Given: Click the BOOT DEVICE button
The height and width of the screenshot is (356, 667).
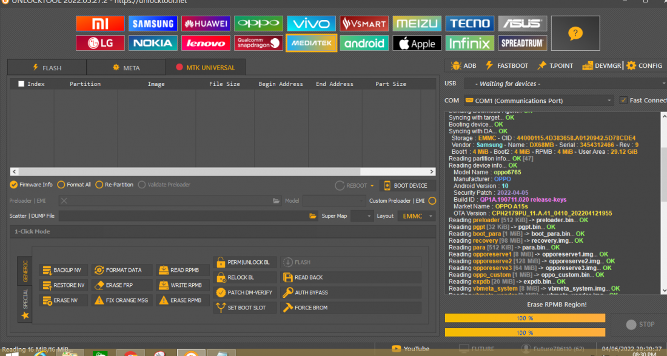Looking at the screenshot, I should pyautogui.click(x=407, y=186).
